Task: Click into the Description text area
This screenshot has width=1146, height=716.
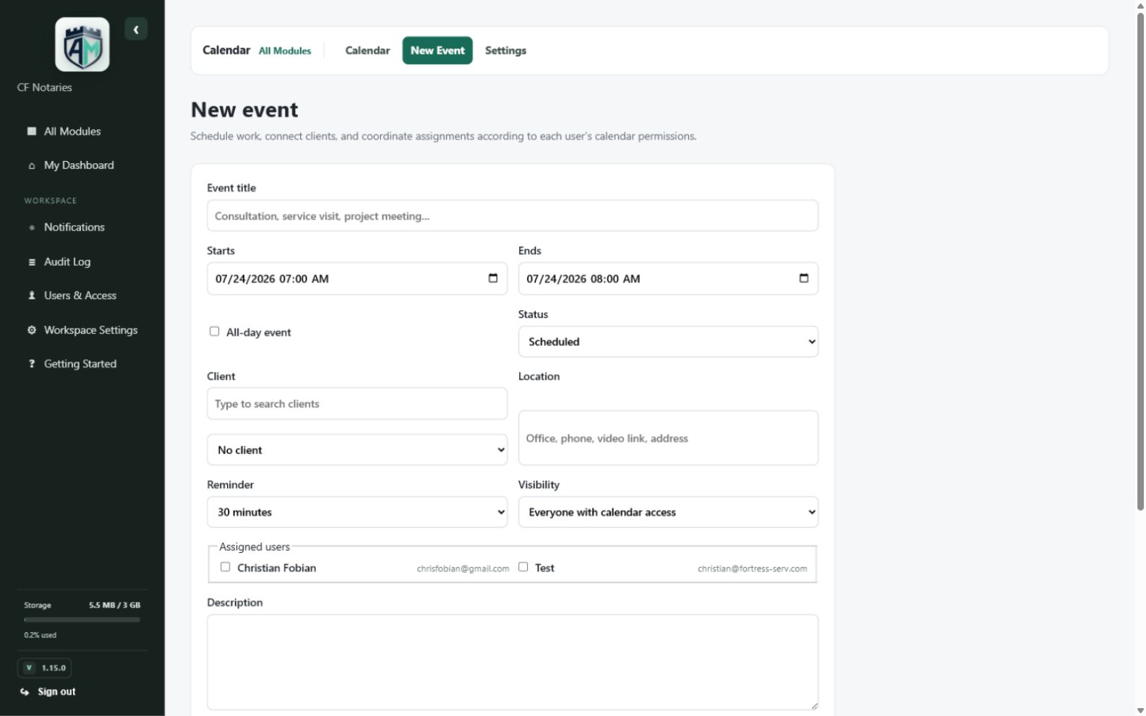Action: click(513, 663)
